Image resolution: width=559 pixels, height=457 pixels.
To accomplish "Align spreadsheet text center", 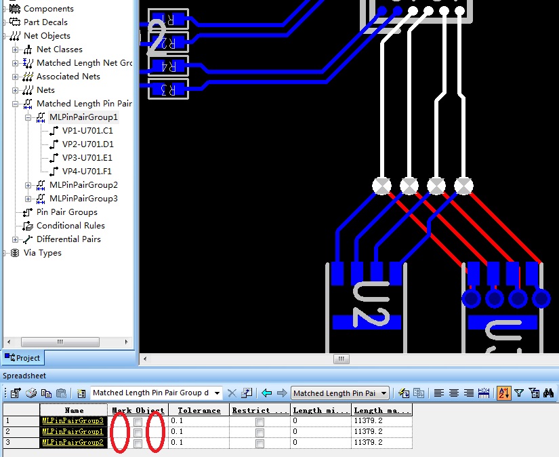I will tap(454, 393).
